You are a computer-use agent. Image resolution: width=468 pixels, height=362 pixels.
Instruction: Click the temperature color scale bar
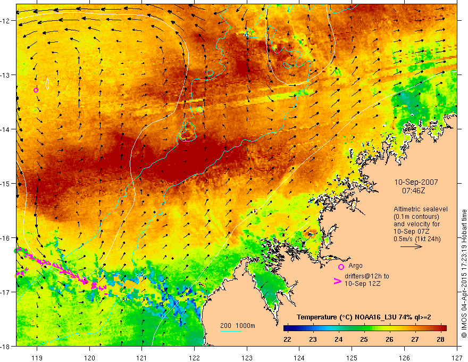[365, 328]
